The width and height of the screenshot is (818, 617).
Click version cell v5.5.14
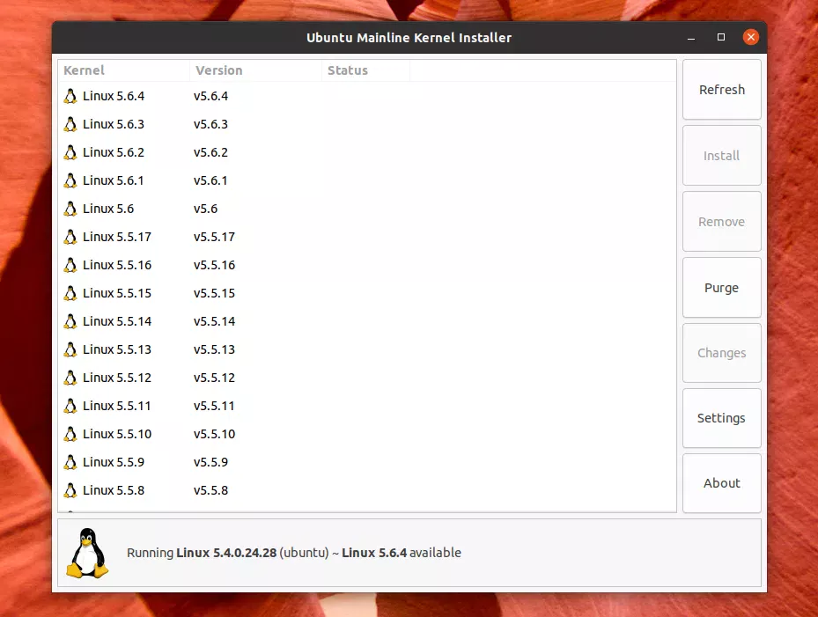click(x=215, y=321)
